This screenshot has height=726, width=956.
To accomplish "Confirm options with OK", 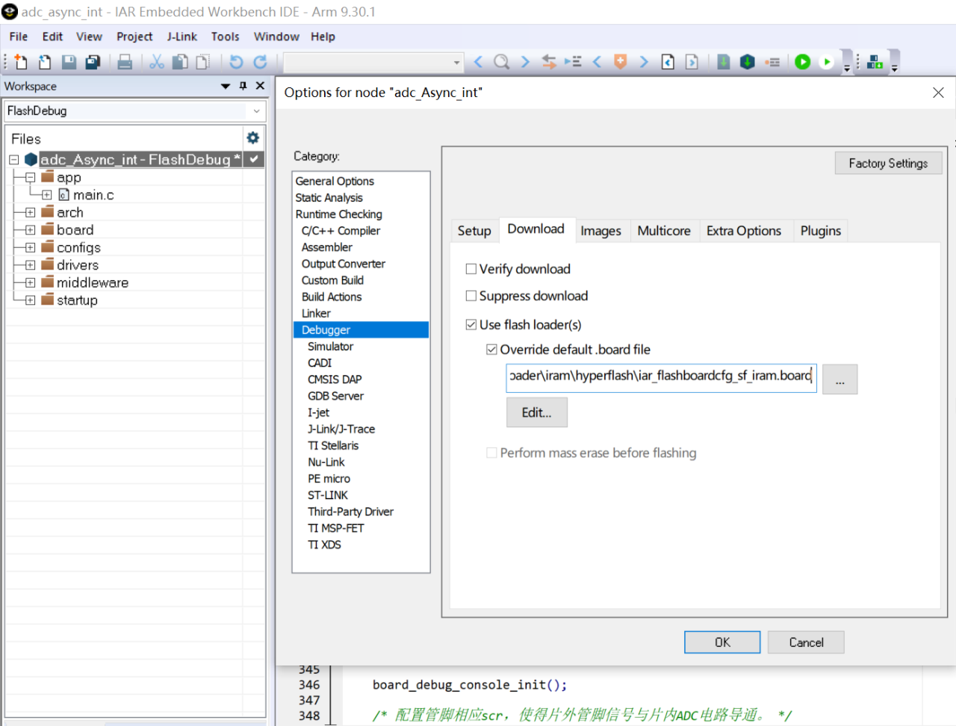I will [722, 642].
